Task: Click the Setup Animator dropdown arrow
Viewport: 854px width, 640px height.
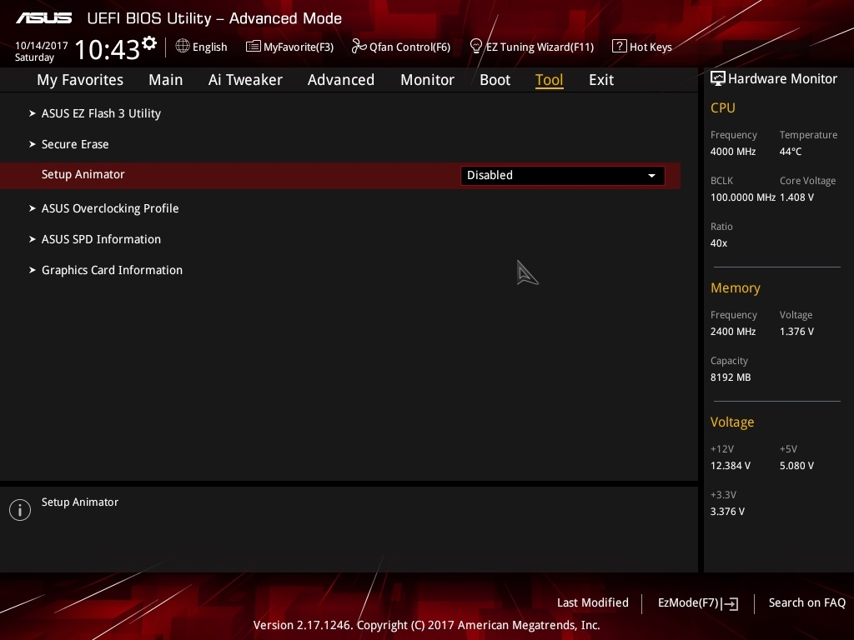Action: [x=651, y=176]
